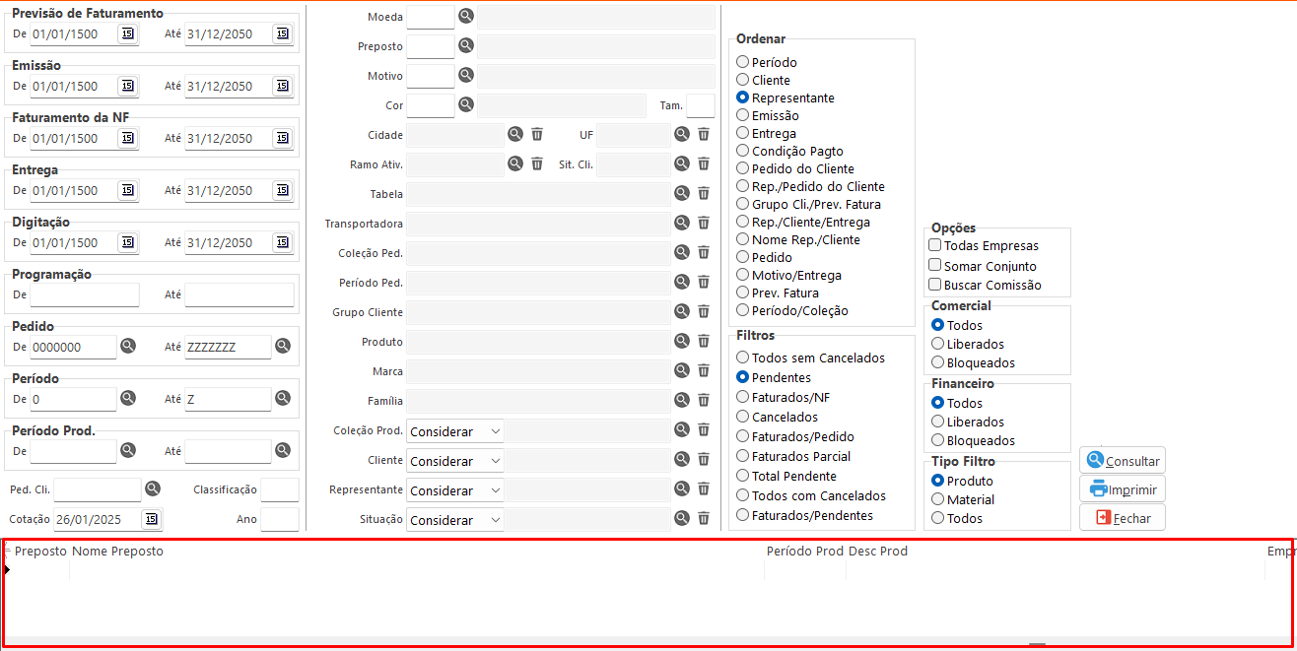
Task: Check the Buscar Comissão option
Action: [x=935, y=285]
